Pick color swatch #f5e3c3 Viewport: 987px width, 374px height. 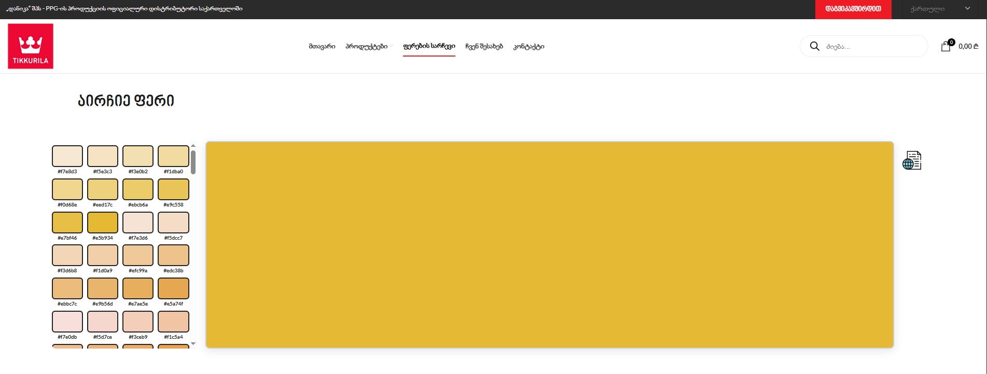(x=103, y=156)
